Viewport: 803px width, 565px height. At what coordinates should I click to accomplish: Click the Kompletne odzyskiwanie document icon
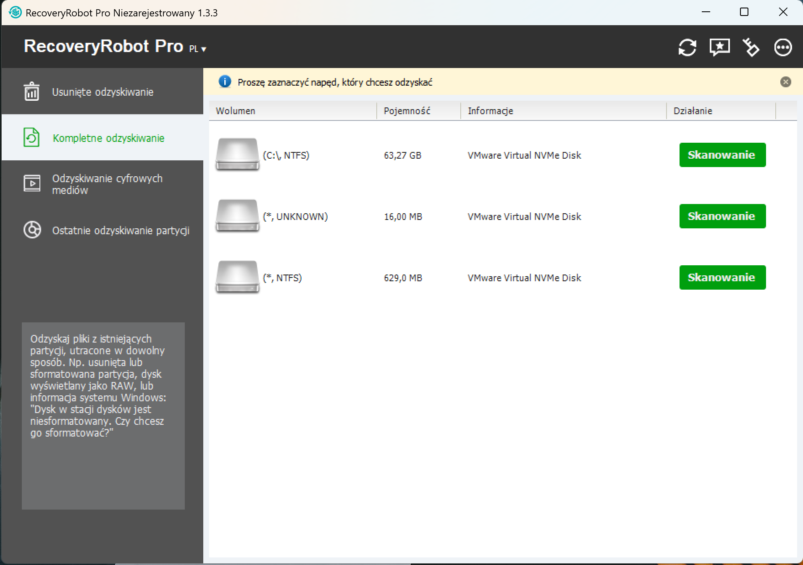[31, 137]
